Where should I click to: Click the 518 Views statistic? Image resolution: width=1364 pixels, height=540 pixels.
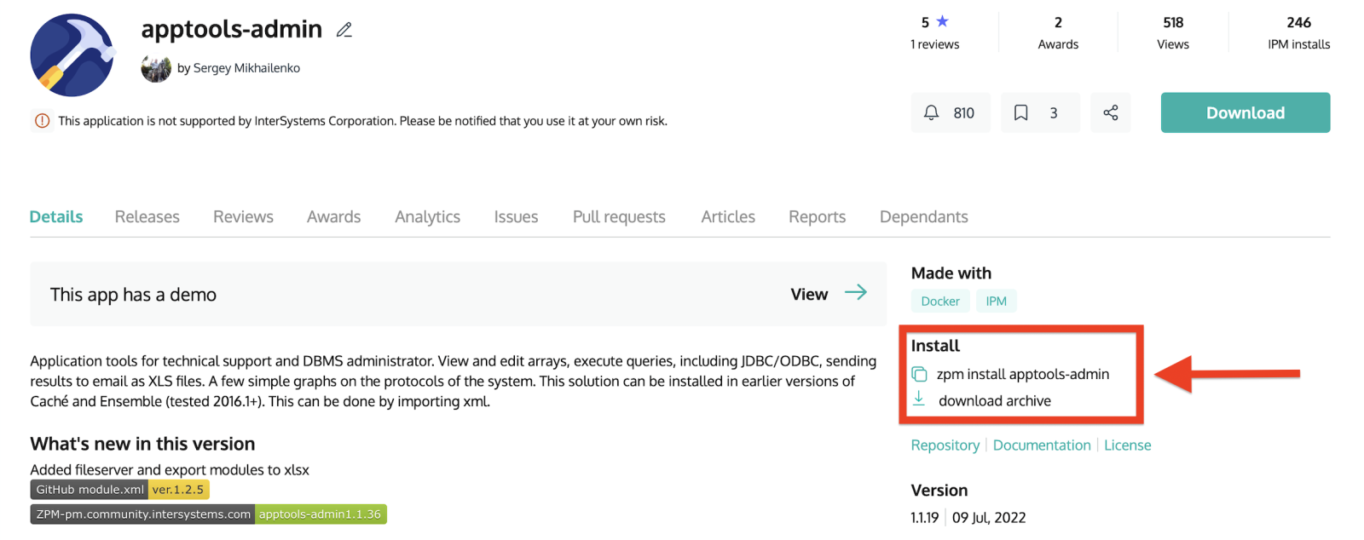tap(1173, 33)
